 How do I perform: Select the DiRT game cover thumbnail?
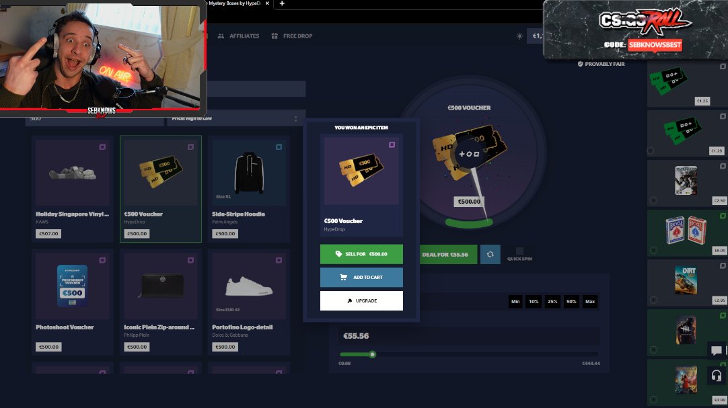(686, 280)
